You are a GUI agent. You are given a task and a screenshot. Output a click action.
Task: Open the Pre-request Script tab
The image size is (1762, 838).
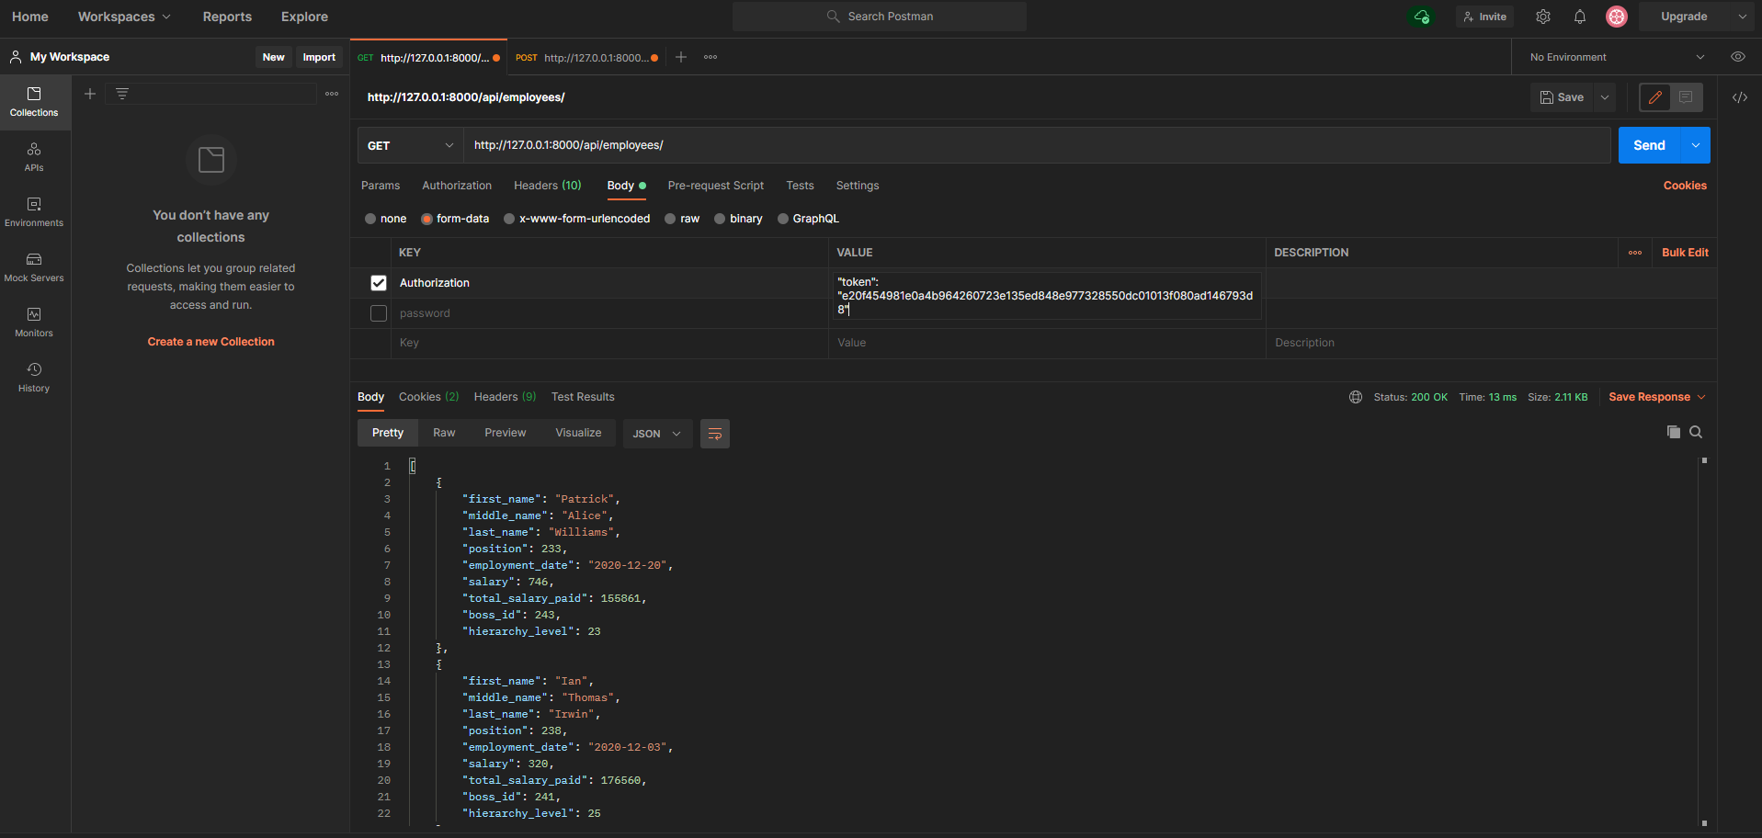[716, 186]
